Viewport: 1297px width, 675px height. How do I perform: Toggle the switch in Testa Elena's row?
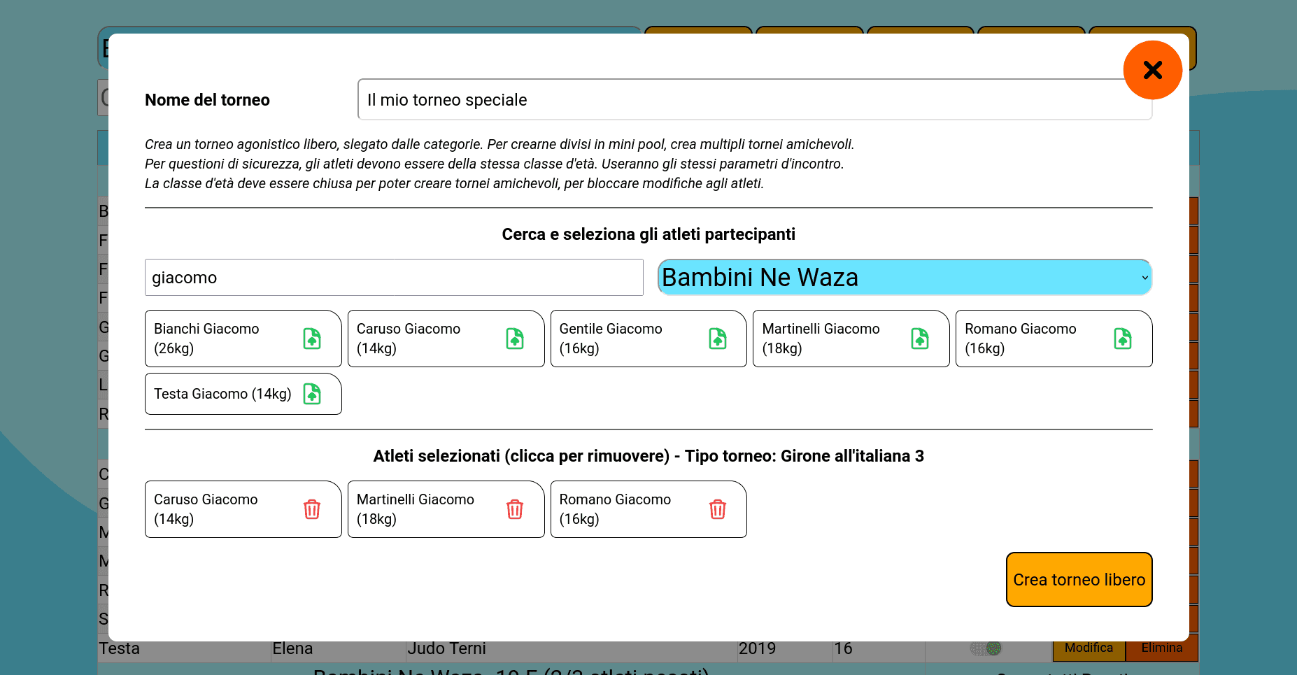[986, 648]
